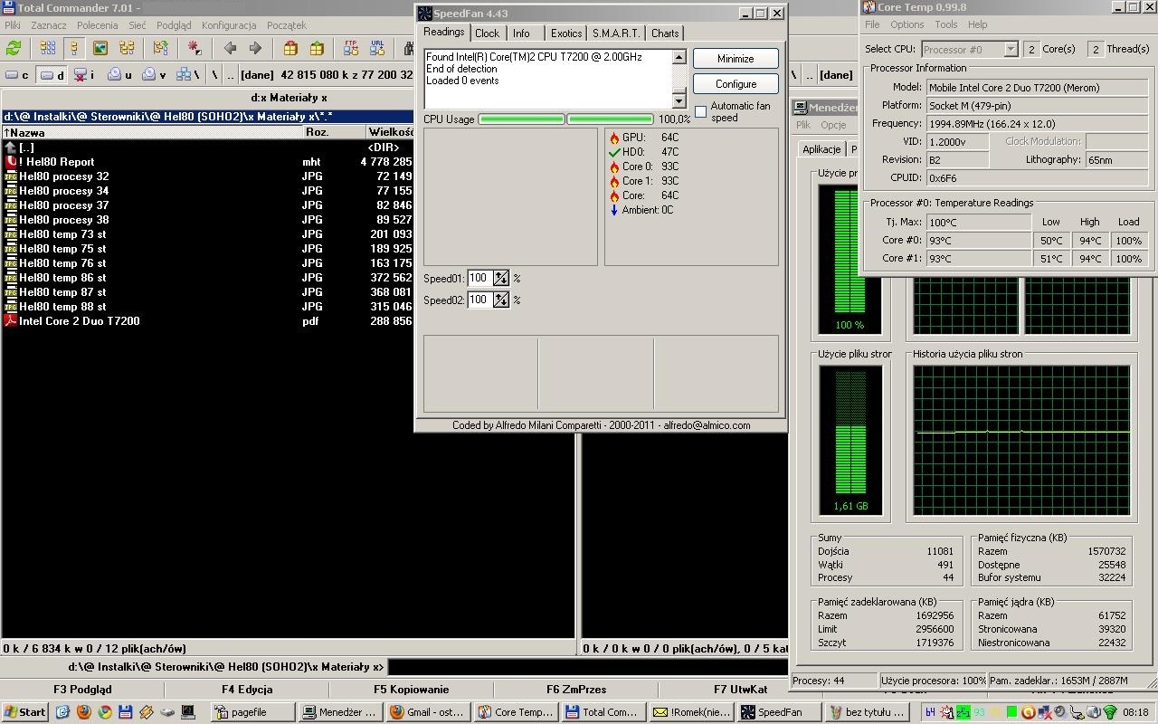Open the Charts tab in SpeedFan
Viewport: 1158px width, 724px height.
[x=664, y=33]
